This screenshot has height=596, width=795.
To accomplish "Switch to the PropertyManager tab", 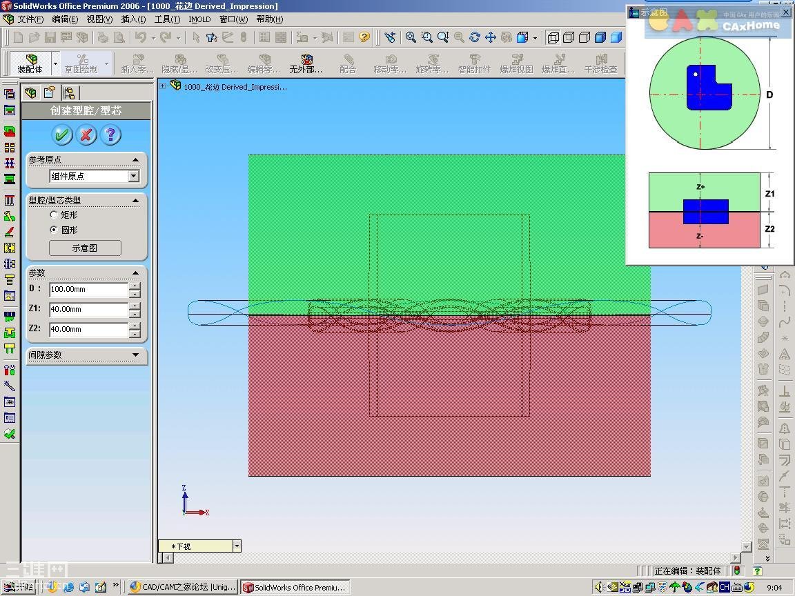I will [x=49, y=92].
